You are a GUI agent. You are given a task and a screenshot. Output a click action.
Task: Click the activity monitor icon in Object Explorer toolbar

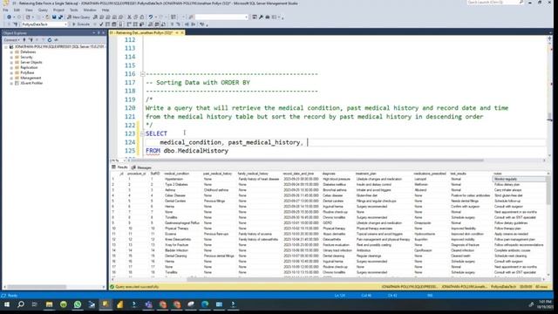[x=56, y=40]
